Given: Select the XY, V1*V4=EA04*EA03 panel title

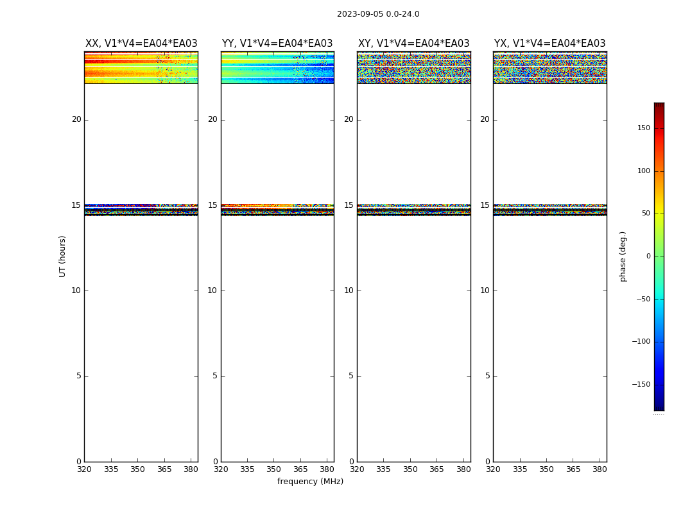Looking at the screenshot, I should [413, 44].
